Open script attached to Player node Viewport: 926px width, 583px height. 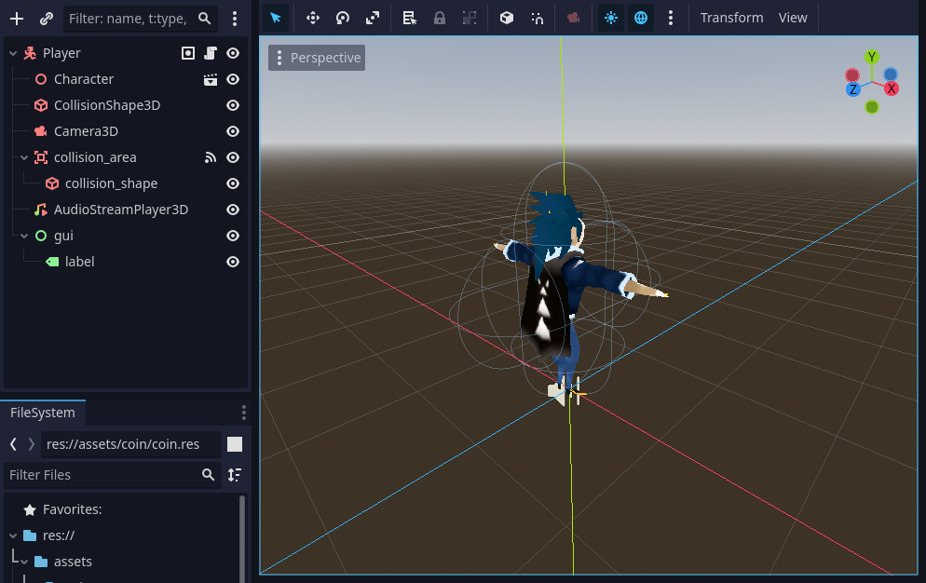(x=211, y=53)
